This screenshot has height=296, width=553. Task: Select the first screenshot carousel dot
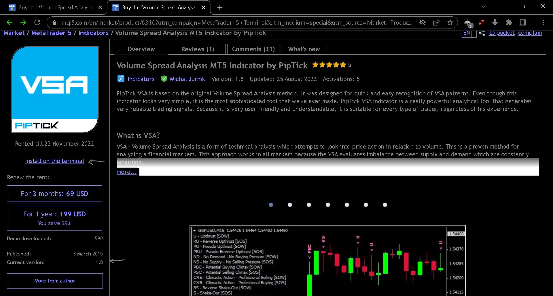point(271,205)
